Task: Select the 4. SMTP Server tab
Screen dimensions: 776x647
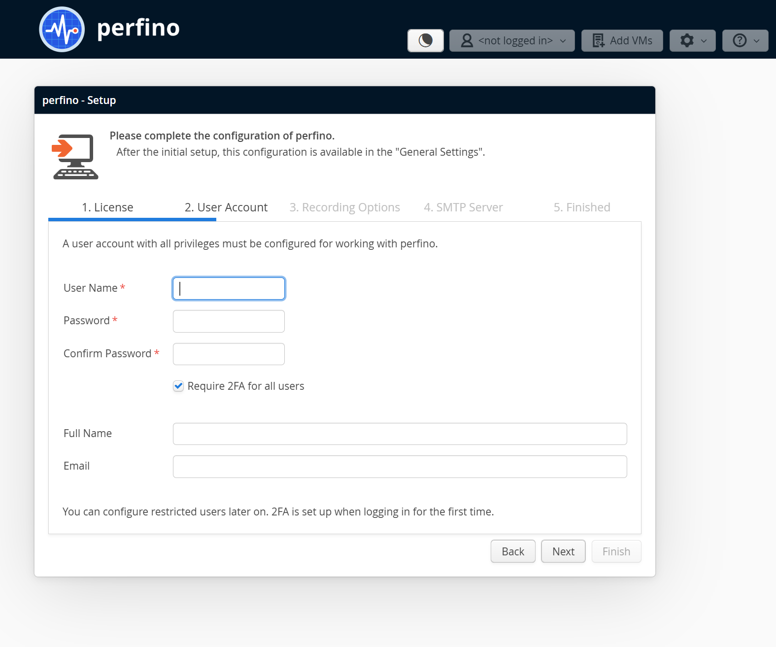Action: pos(463,207)
